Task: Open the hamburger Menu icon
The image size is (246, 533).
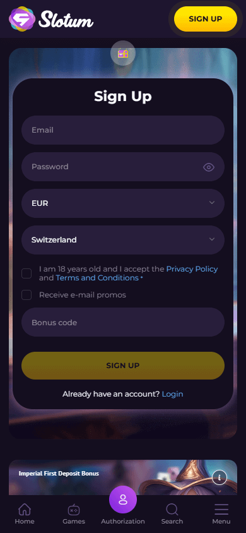Action: coord(221,510)
